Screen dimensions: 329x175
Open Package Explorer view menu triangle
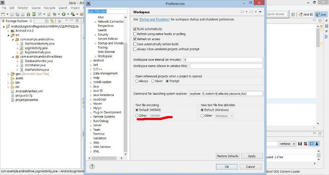[x=67, y=21]
